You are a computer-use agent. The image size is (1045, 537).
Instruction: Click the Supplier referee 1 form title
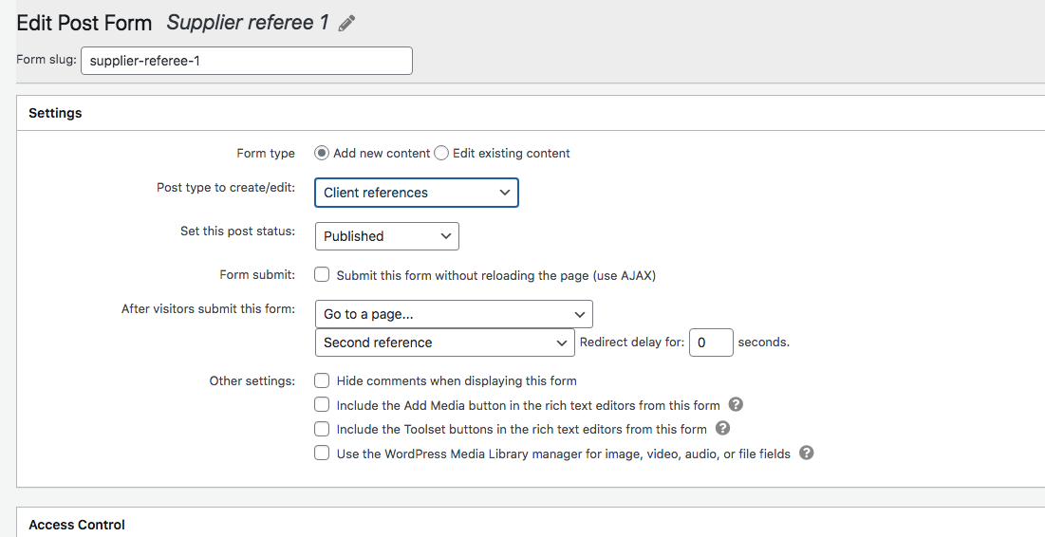point(248,23)
